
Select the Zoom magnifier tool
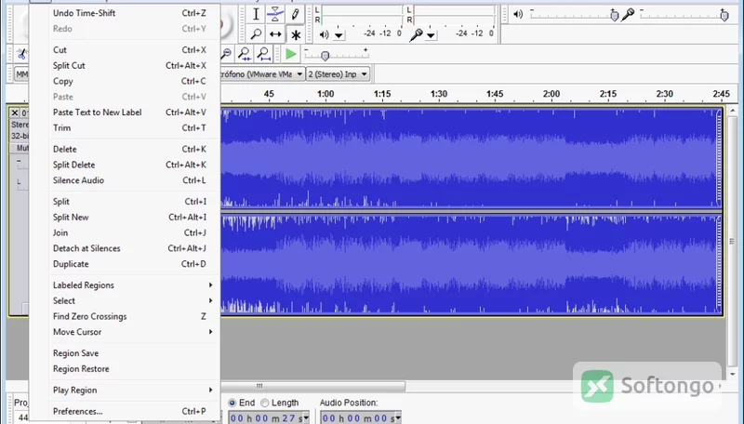256,34
